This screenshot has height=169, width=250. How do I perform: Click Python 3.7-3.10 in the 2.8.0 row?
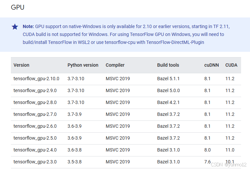(76, 102)
